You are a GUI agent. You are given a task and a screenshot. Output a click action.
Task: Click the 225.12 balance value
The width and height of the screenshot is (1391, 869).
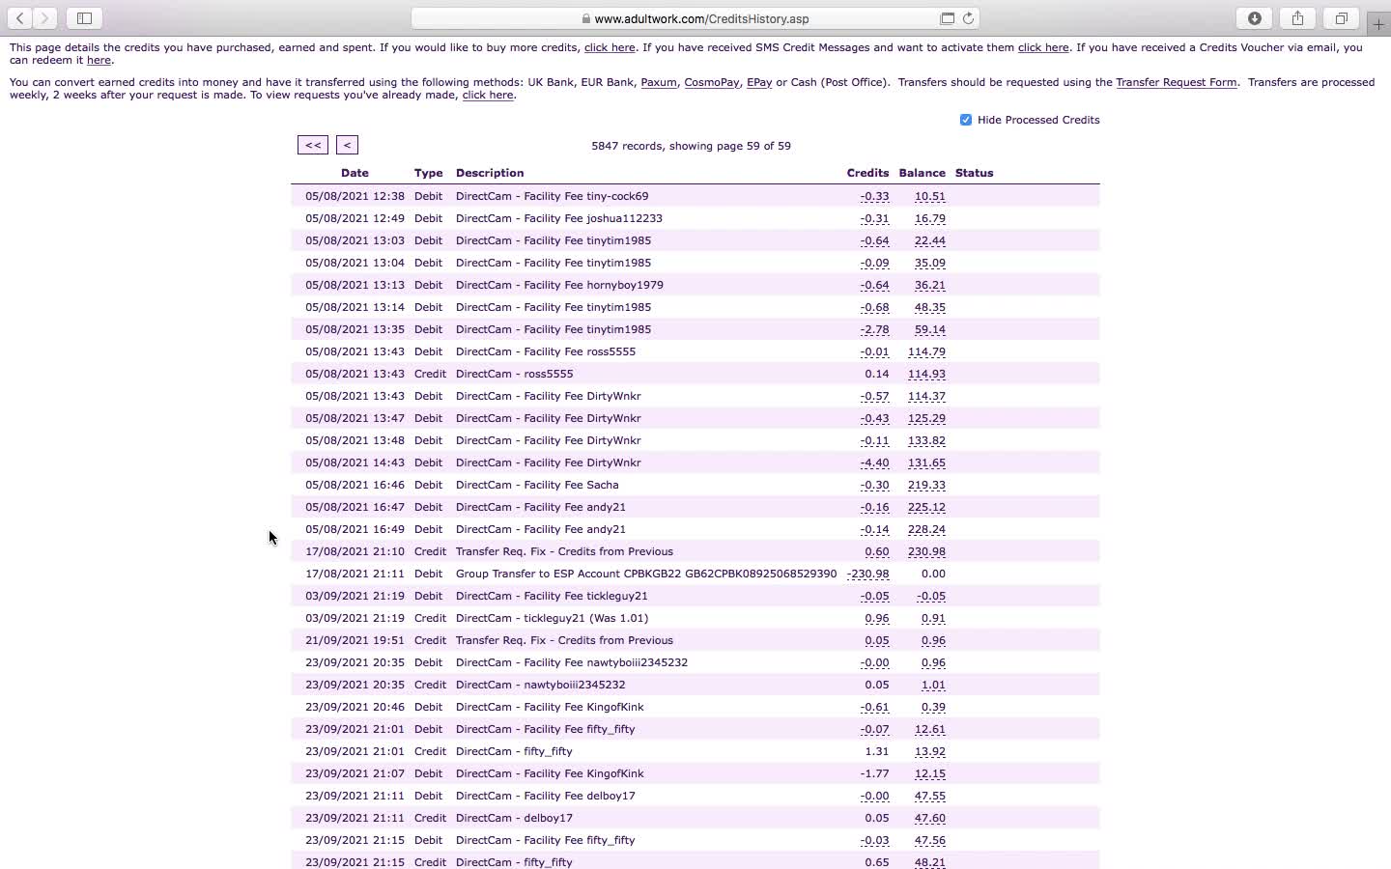pyautogui.click(x=926, y=507)
